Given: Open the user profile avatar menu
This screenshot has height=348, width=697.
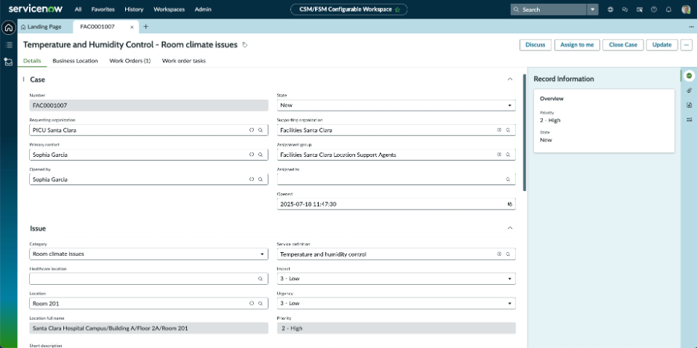Looking at the screenshot, I should point(686,10).
